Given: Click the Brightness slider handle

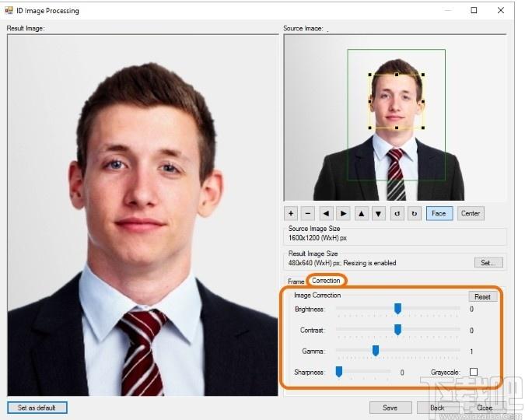Looking at the screenshot, I should coord(397,309).
